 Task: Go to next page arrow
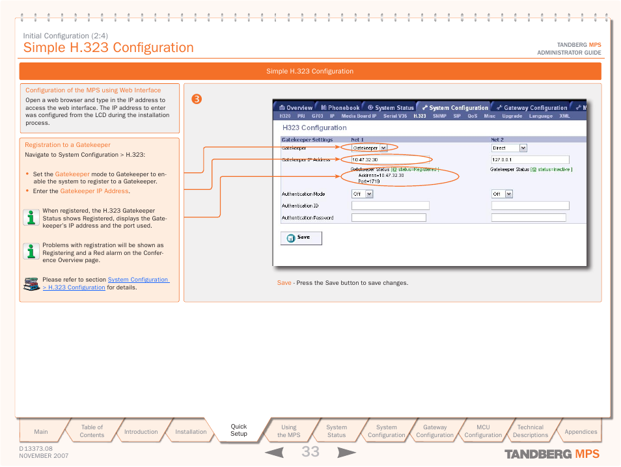click(x=346, y=452)
